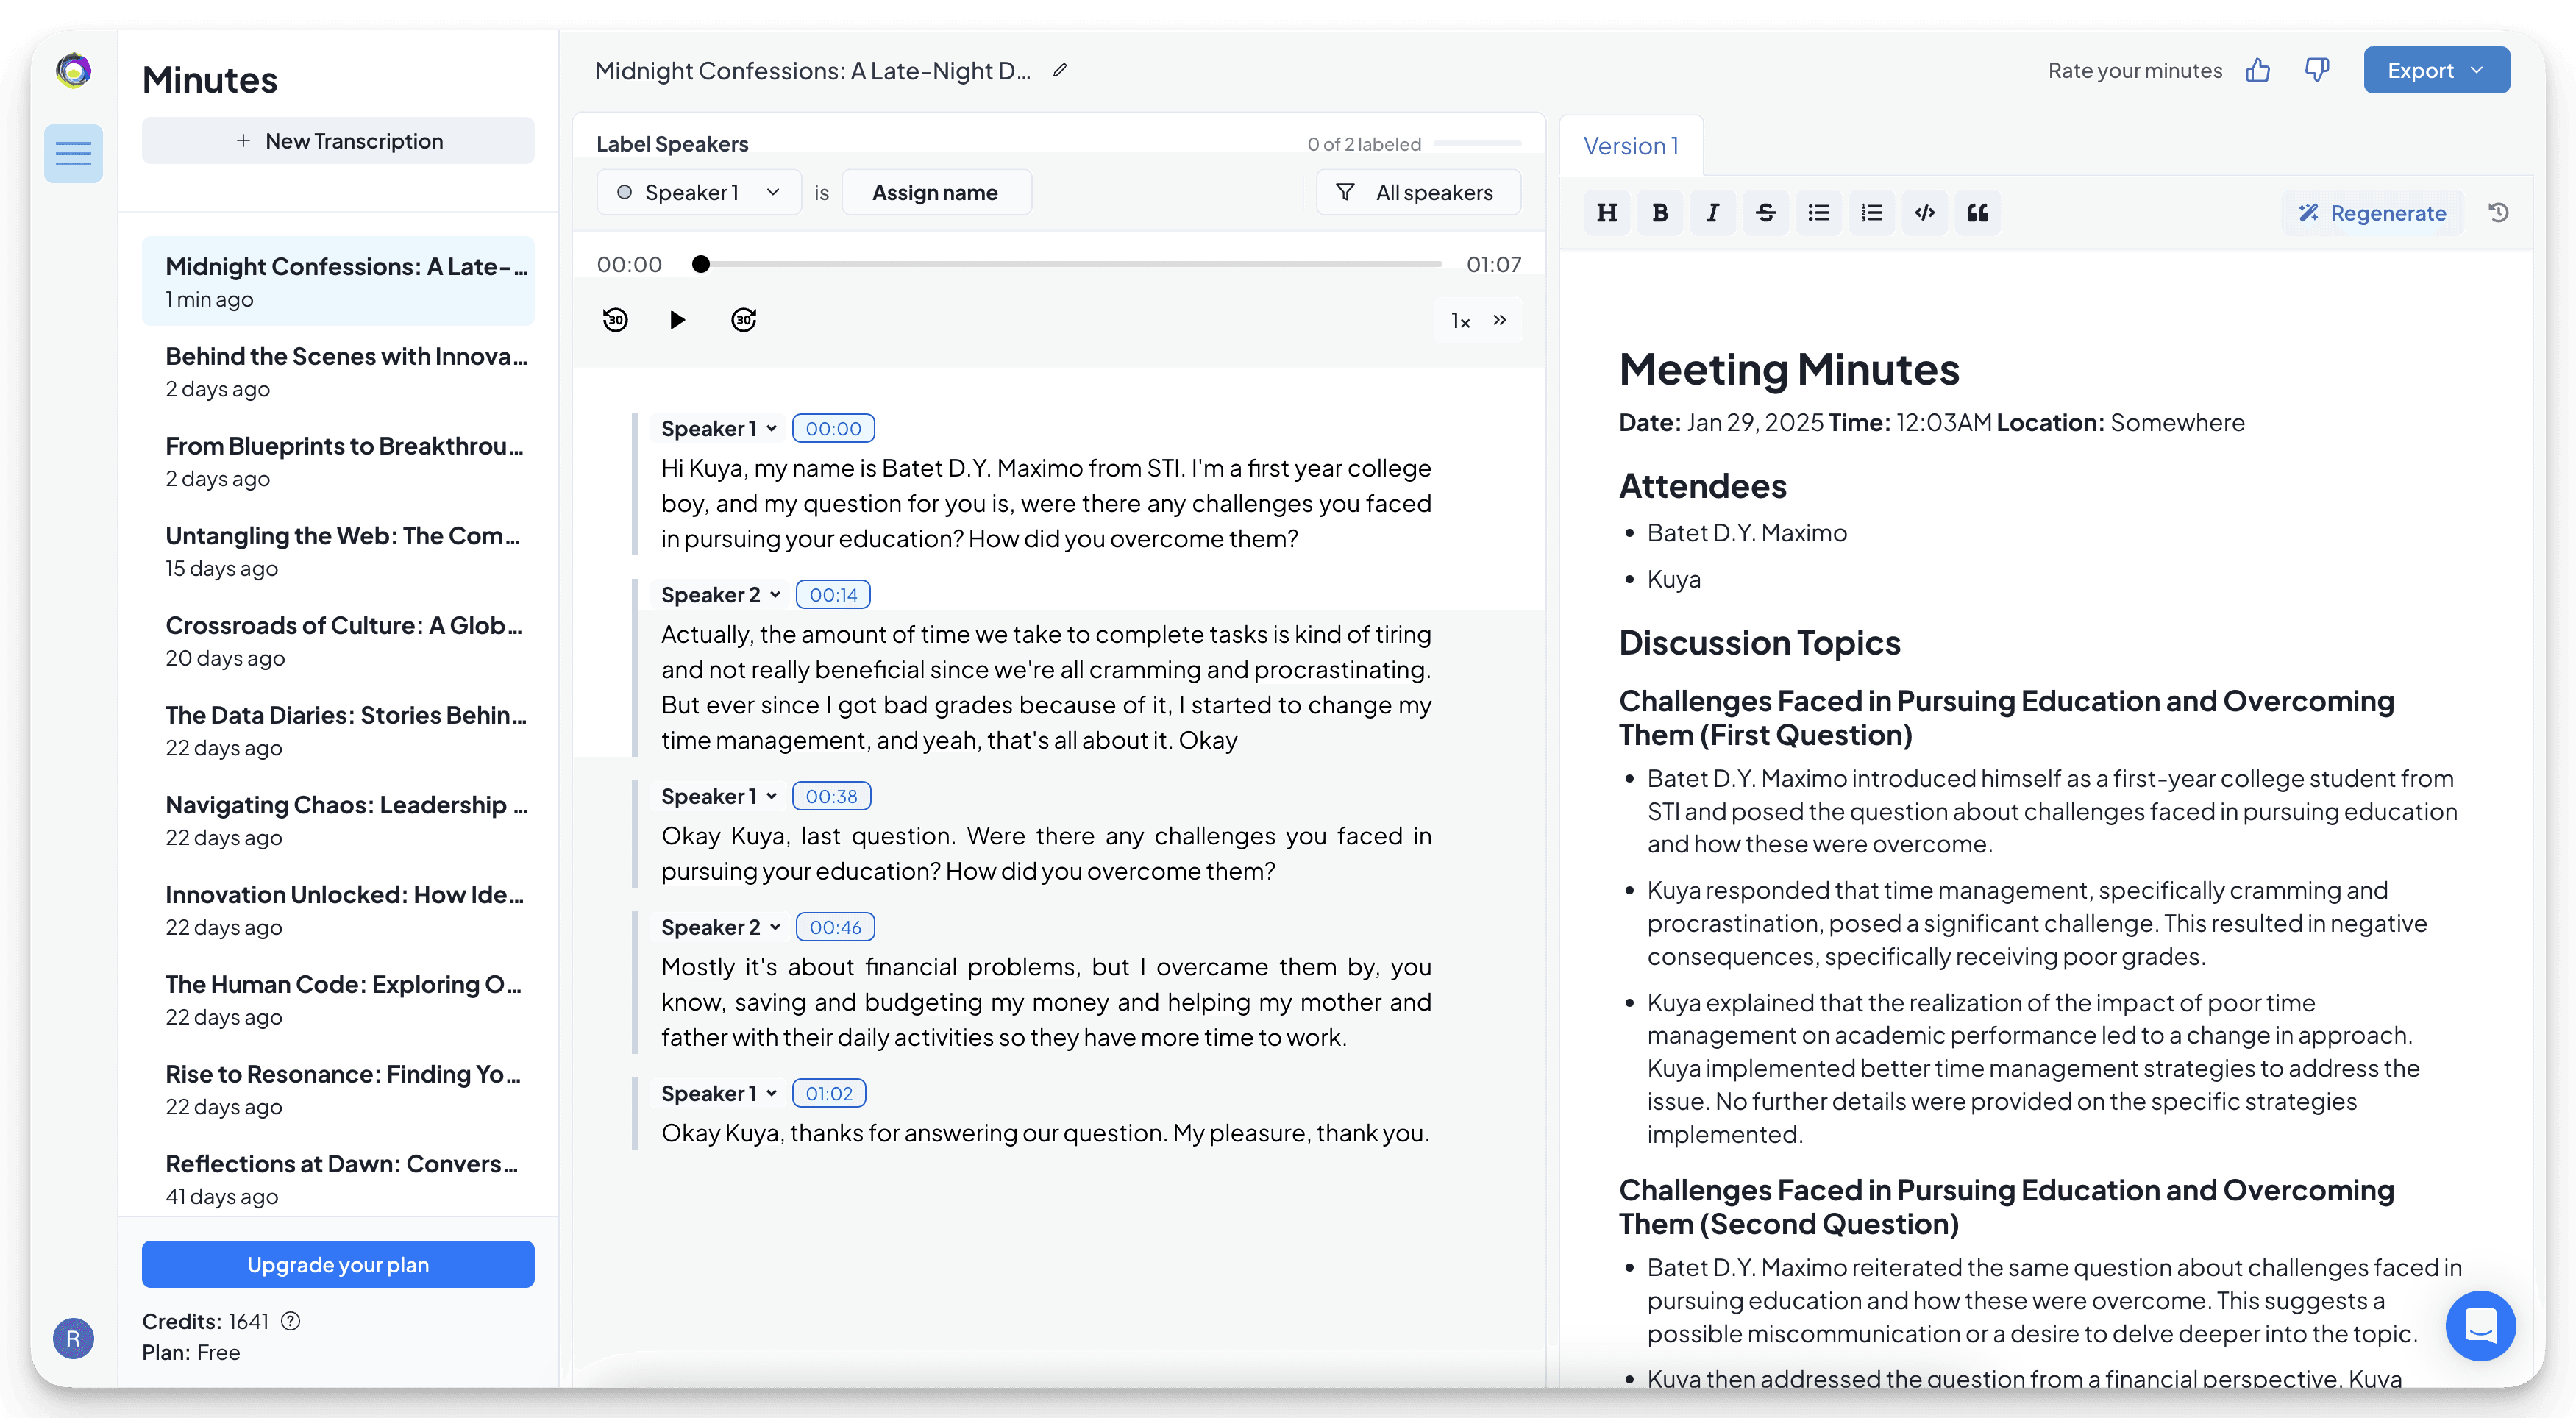Viewport: 2576px width, 1418px height.
Task: Play the audio recording
Action: click(678, 320)
